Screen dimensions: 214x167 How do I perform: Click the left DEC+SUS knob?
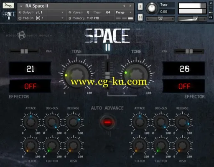52,122
